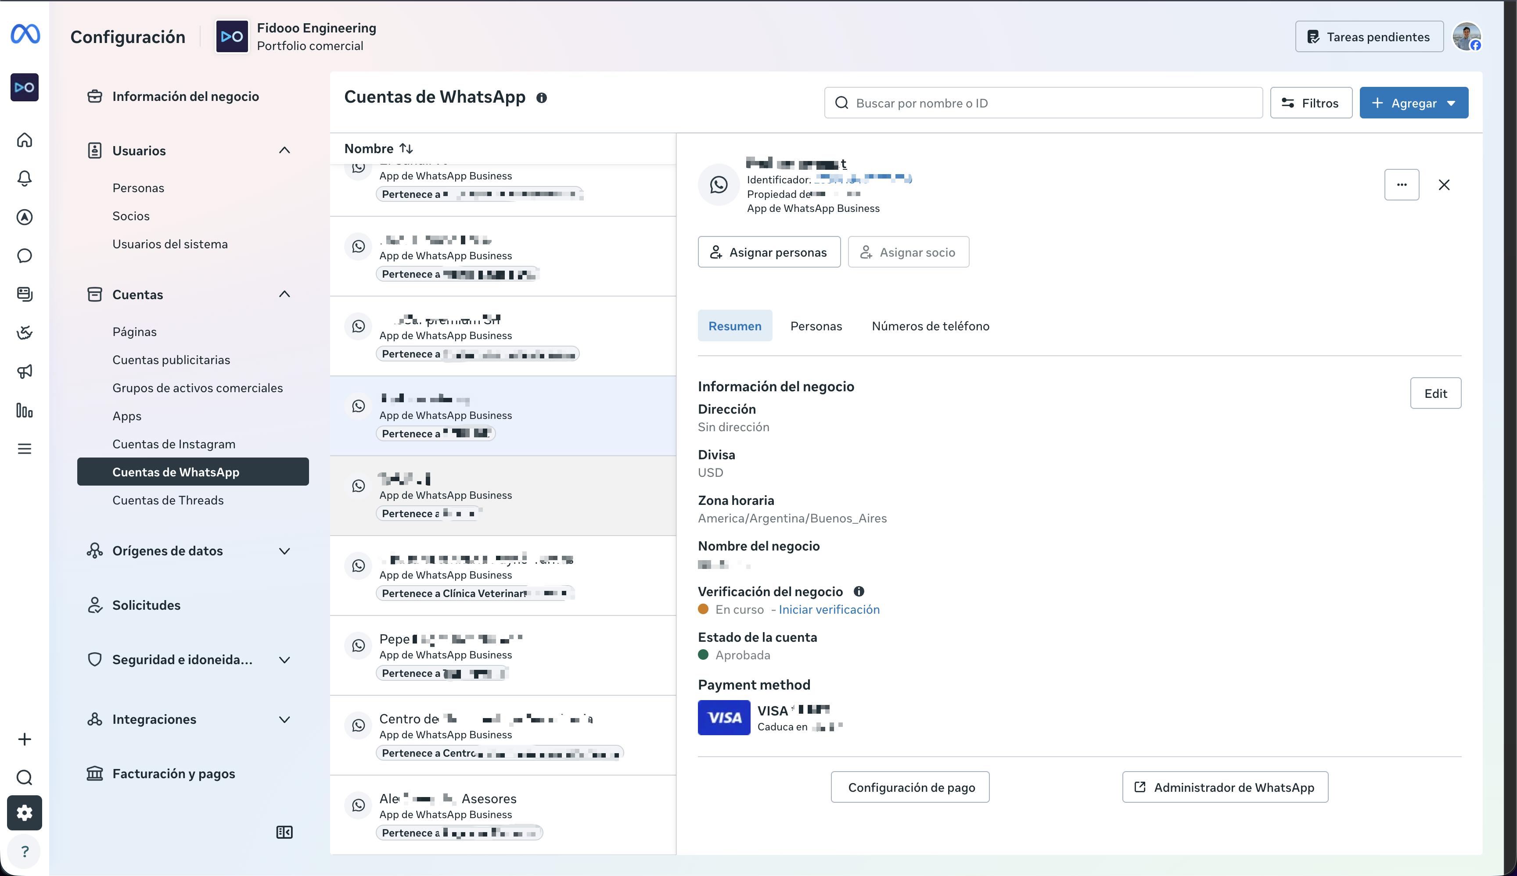This screenshot has height=876, width=1517.
Task: Switch to the Resumen tab
Action: (x=734, y=325)
